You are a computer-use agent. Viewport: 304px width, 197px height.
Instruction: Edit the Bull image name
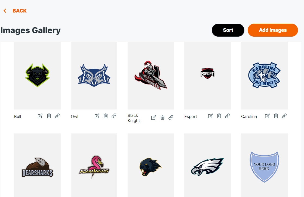(x=40, y=116)
